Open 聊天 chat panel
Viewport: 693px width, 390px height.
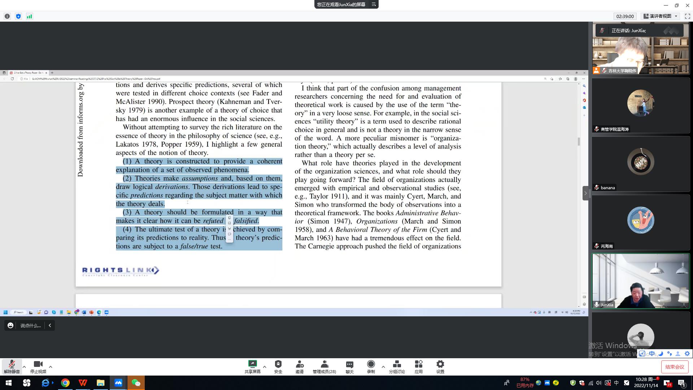[x=349, y=366]
